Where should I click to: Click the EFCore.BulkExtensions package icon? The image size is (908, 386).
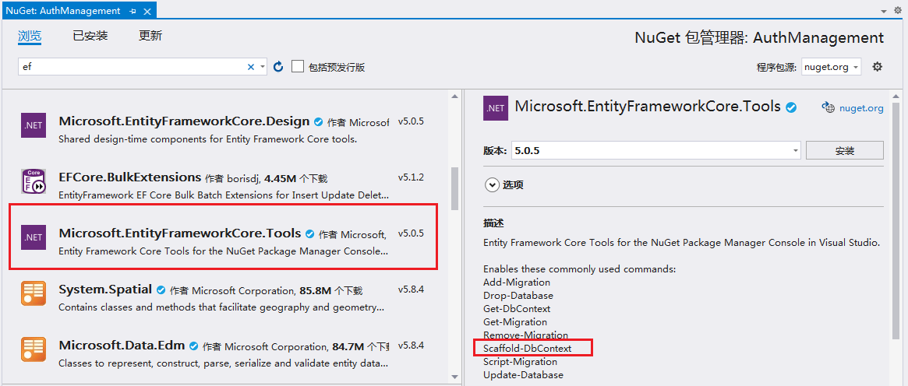pyautogui.click(x=34, y=181)
